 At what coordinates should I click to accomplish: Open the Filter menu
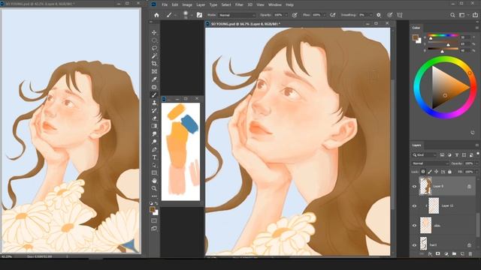pos(239,5)
